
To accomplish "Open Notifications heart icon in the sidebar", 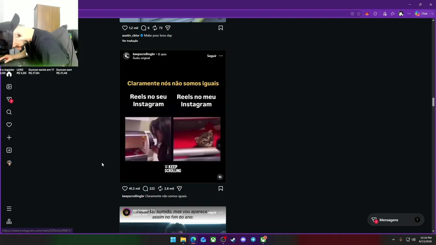I will (x=9, y=125).
